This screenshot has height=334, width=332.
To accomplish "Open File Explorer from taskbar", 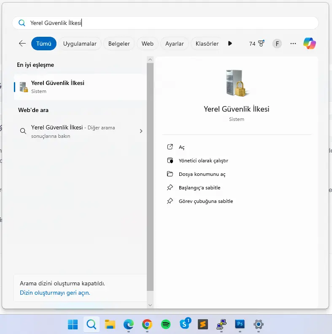I will point(110,324).
